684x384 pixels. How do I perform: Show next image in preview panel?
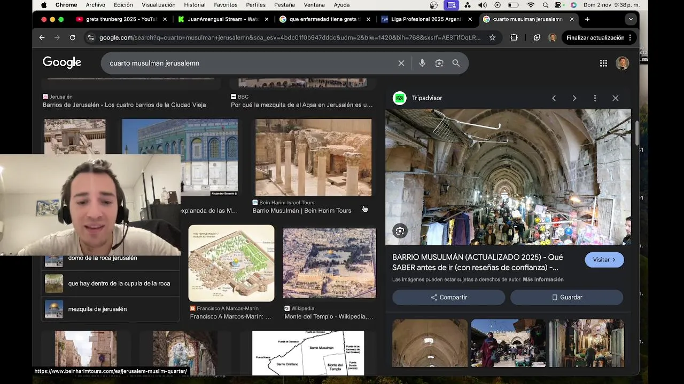pyautogui.click(x=574, y=98)
